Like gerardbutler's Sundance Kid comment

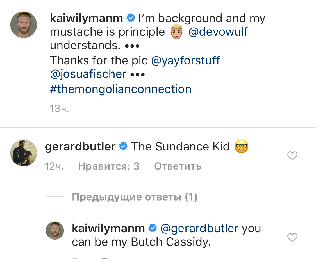(292, 156)
